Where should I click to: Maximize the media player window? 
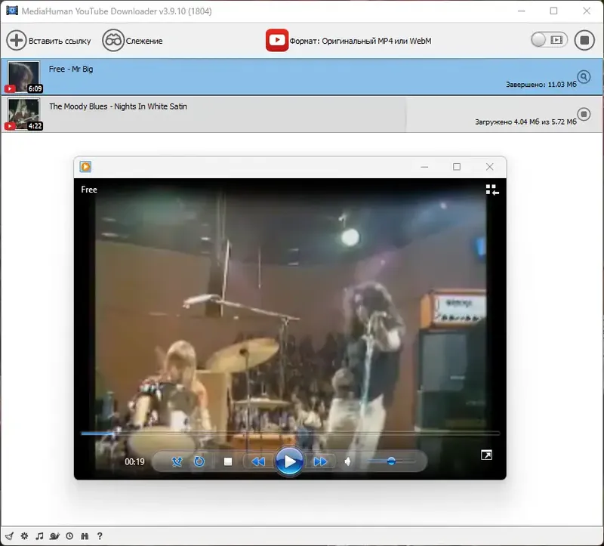457,166
